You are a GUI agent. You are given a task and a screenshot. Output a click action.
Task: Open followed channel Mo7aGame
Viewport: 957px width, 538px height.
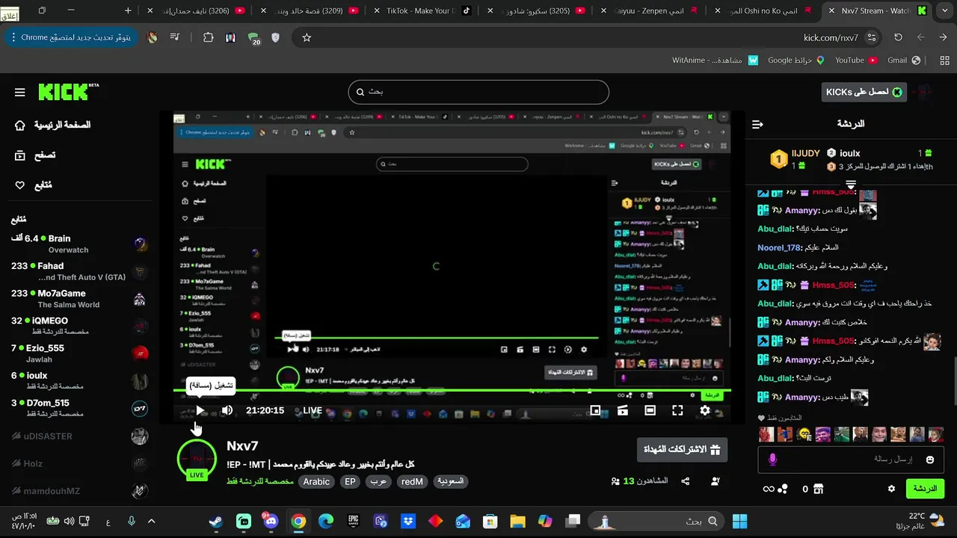[79, 298]
